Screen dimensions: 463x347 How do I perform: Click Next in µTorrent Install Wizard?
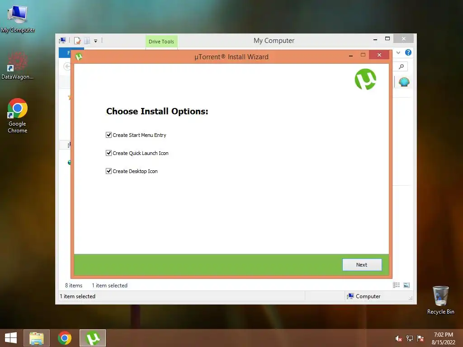pyautogui.click(x=362, y=265)
